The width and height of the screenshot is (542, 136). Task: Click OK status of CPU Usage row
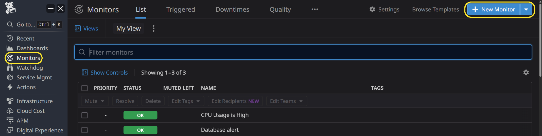pos(140,115)
